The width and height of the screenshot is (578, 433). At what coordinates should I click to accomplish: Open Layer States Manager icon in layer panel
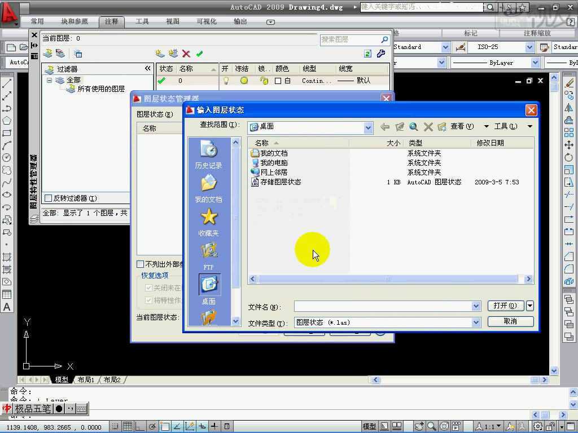[77, 54]
